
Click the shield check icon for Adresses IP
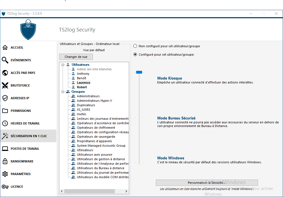click(x=5, y=98)
